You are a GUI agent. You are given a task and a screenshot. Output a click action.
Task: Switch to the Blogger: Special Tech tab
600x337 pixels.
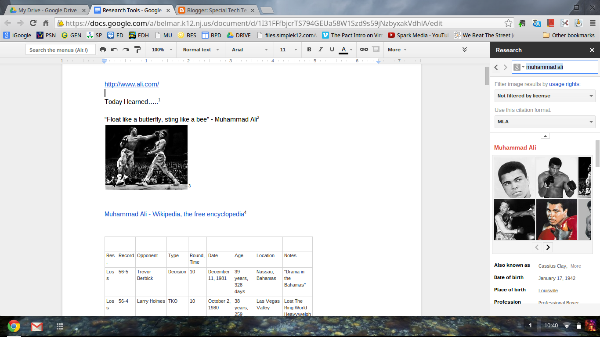216,10
